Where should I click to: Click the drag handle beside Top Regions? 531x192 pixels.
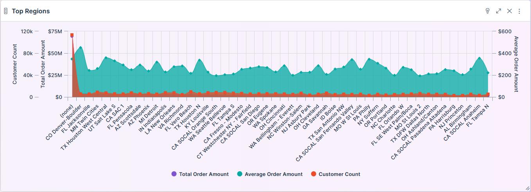pyautogui.click(x=6, y=11)
